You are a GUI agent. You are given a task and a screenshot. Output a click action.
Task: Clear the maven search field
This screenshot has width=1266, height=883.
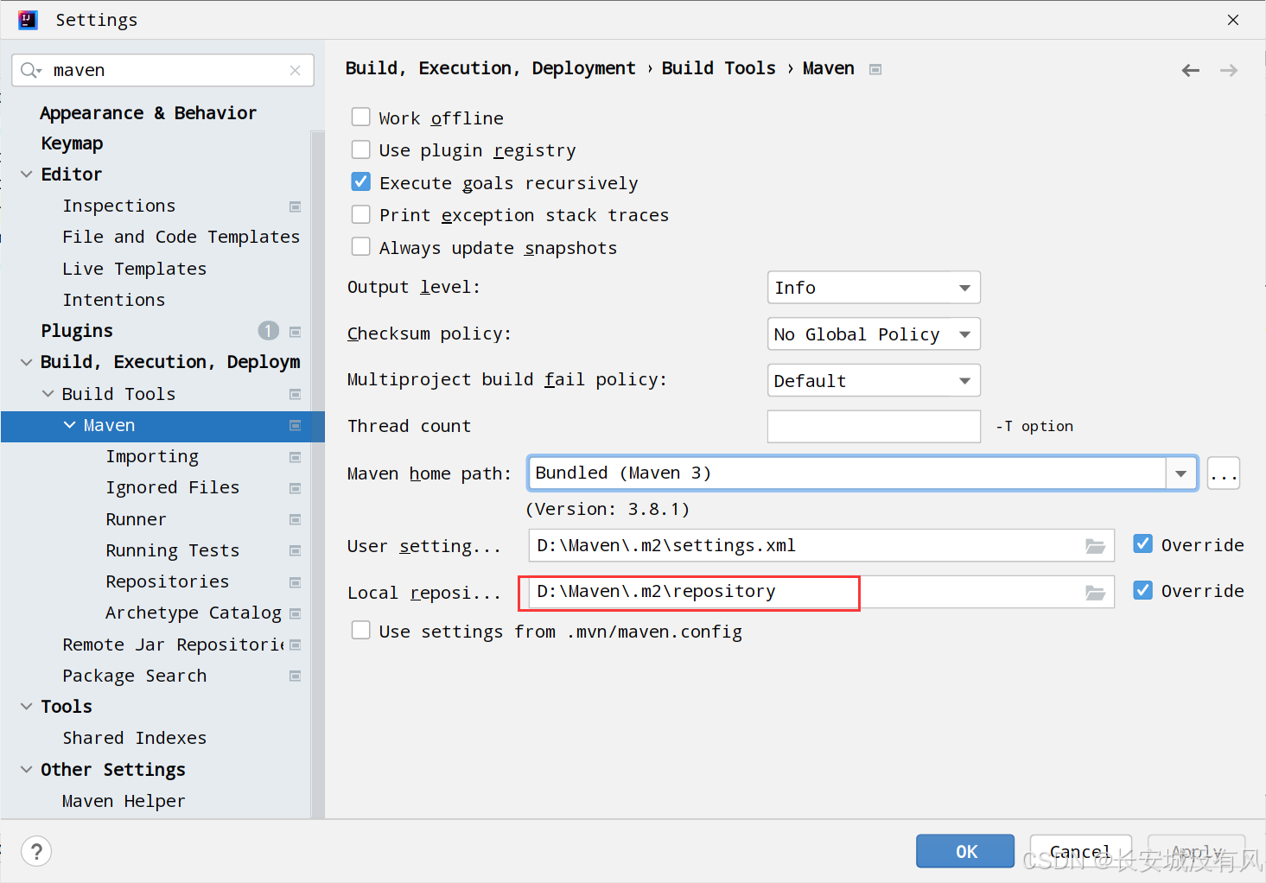[x=296, y=70]
